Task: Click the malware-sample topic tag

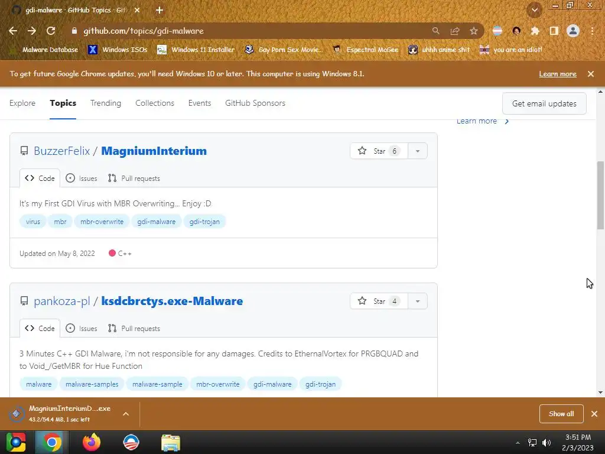Action: click(157, 384)
